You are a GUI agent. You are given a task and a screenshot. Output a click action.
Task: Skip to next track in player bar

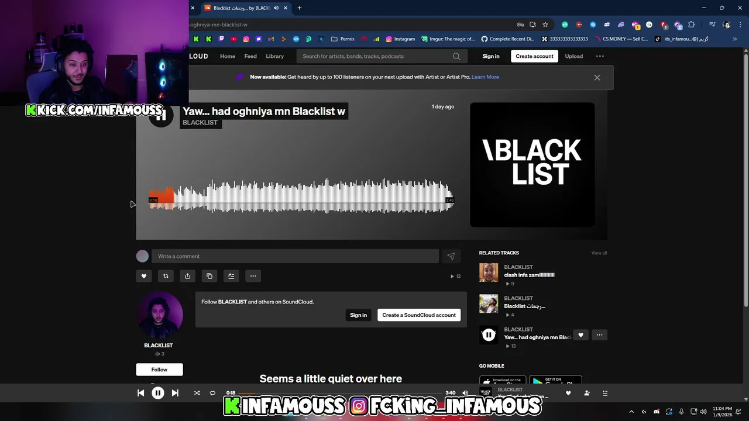pyautogui.click(x=175, y=393)
